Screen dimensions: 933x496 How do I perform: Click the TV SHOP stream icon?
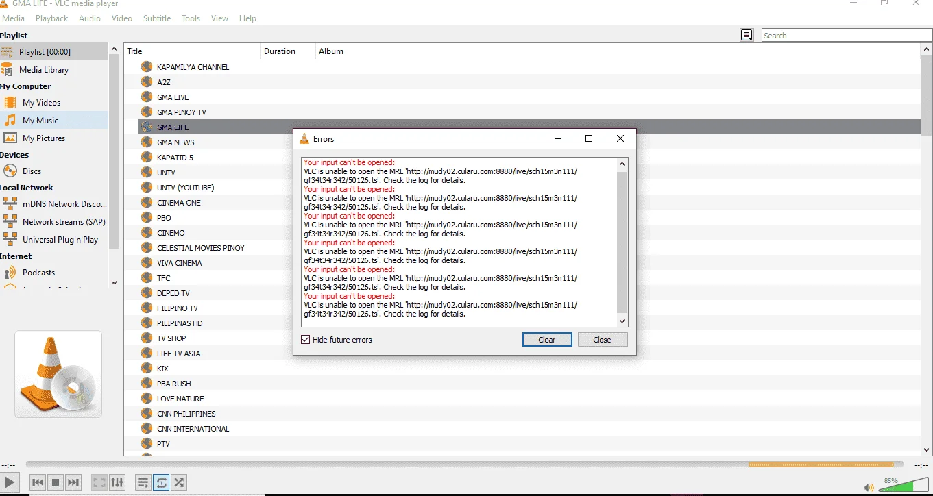146,338
